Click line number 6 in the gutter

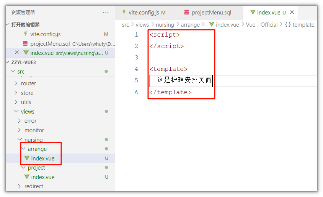click(x=136, y=92)
